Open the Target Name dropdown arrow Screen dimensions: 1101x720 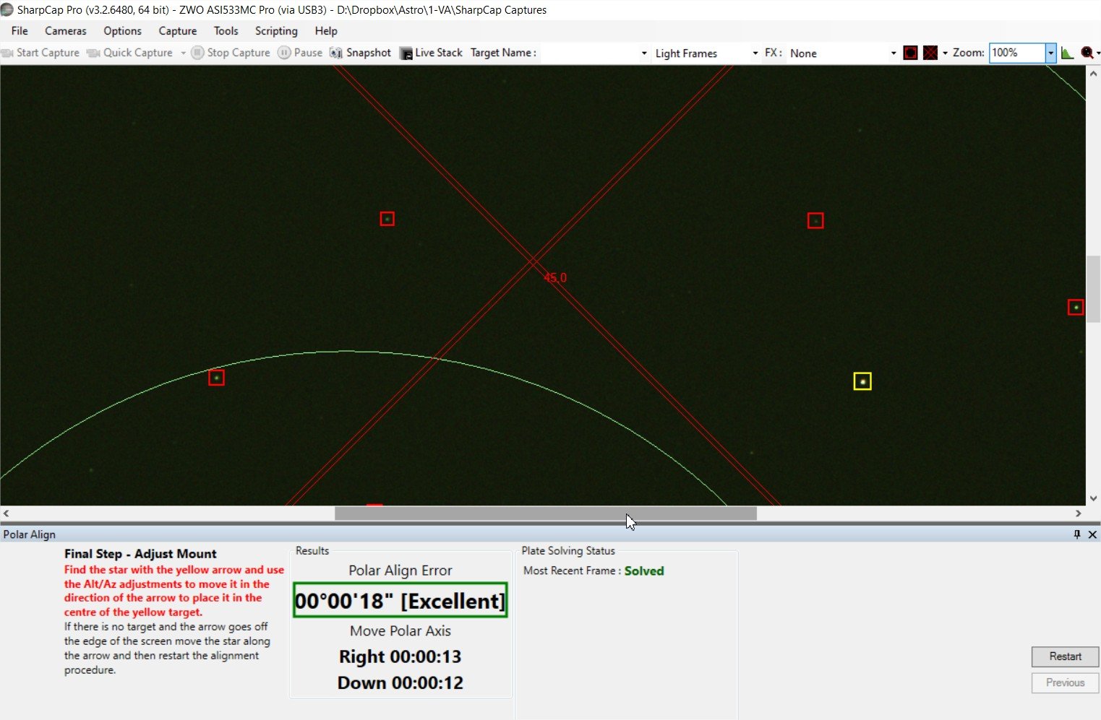coord(644,53)
